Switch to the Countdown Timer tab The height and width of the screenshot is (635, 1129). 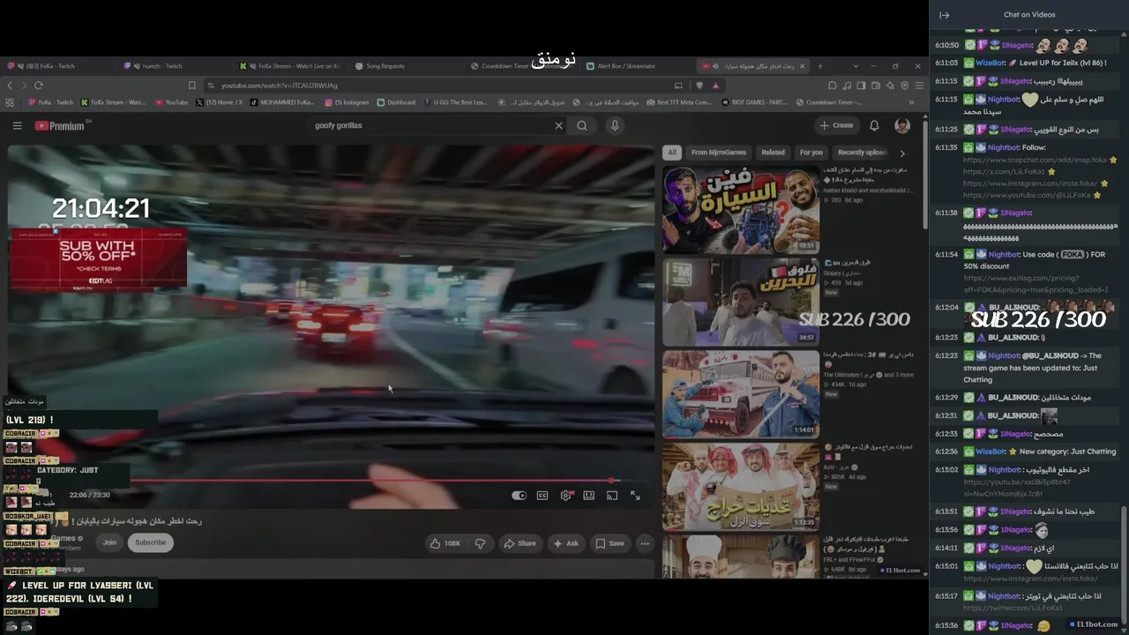(523, 66)
